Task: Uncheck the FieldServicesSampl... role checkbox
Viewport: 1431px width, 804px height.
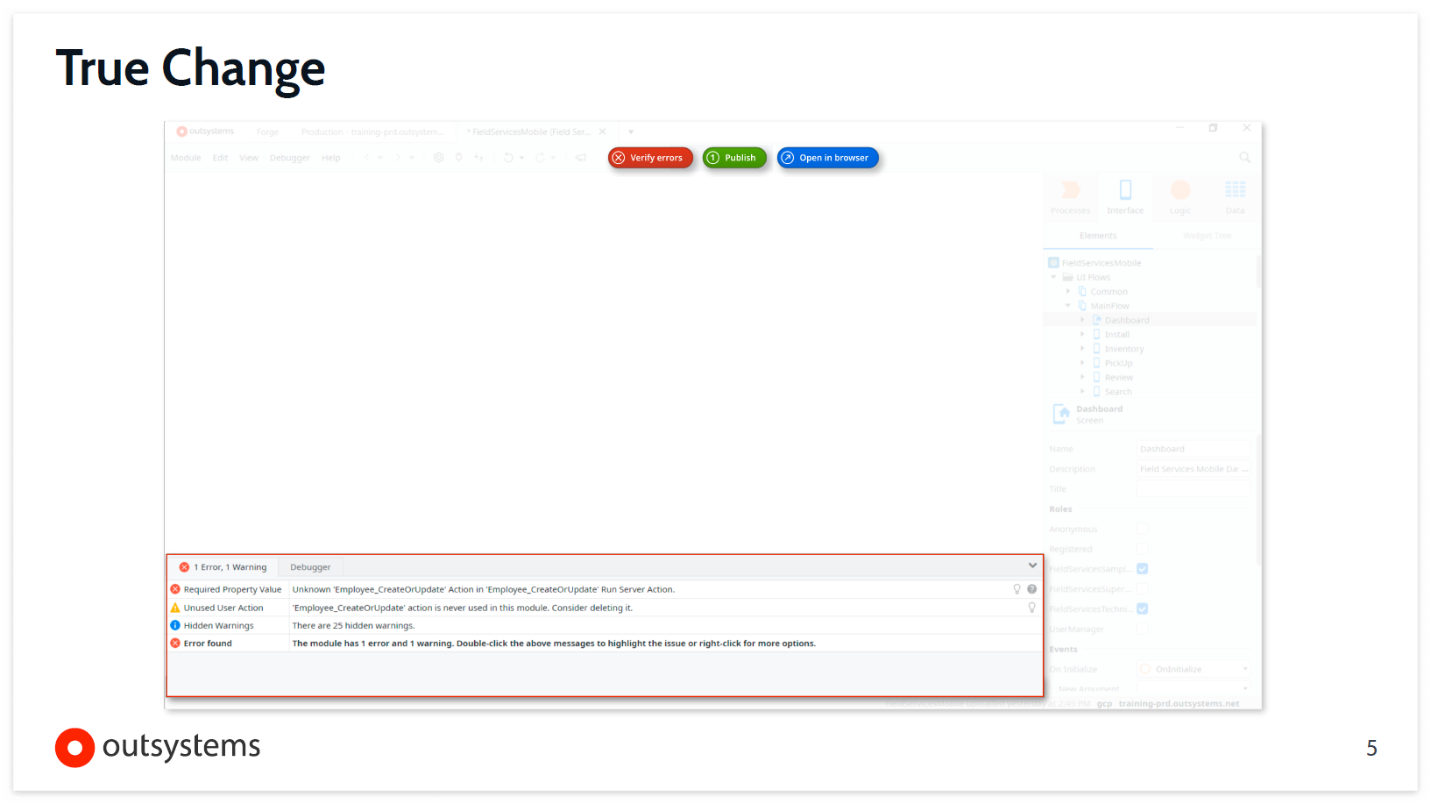Action: coord(1143,569)
